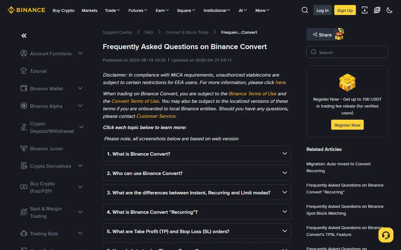Open Convert & Block Trade breadcrumb
Viewport: 401px width, 250px height.
click(x=187, y=32)
